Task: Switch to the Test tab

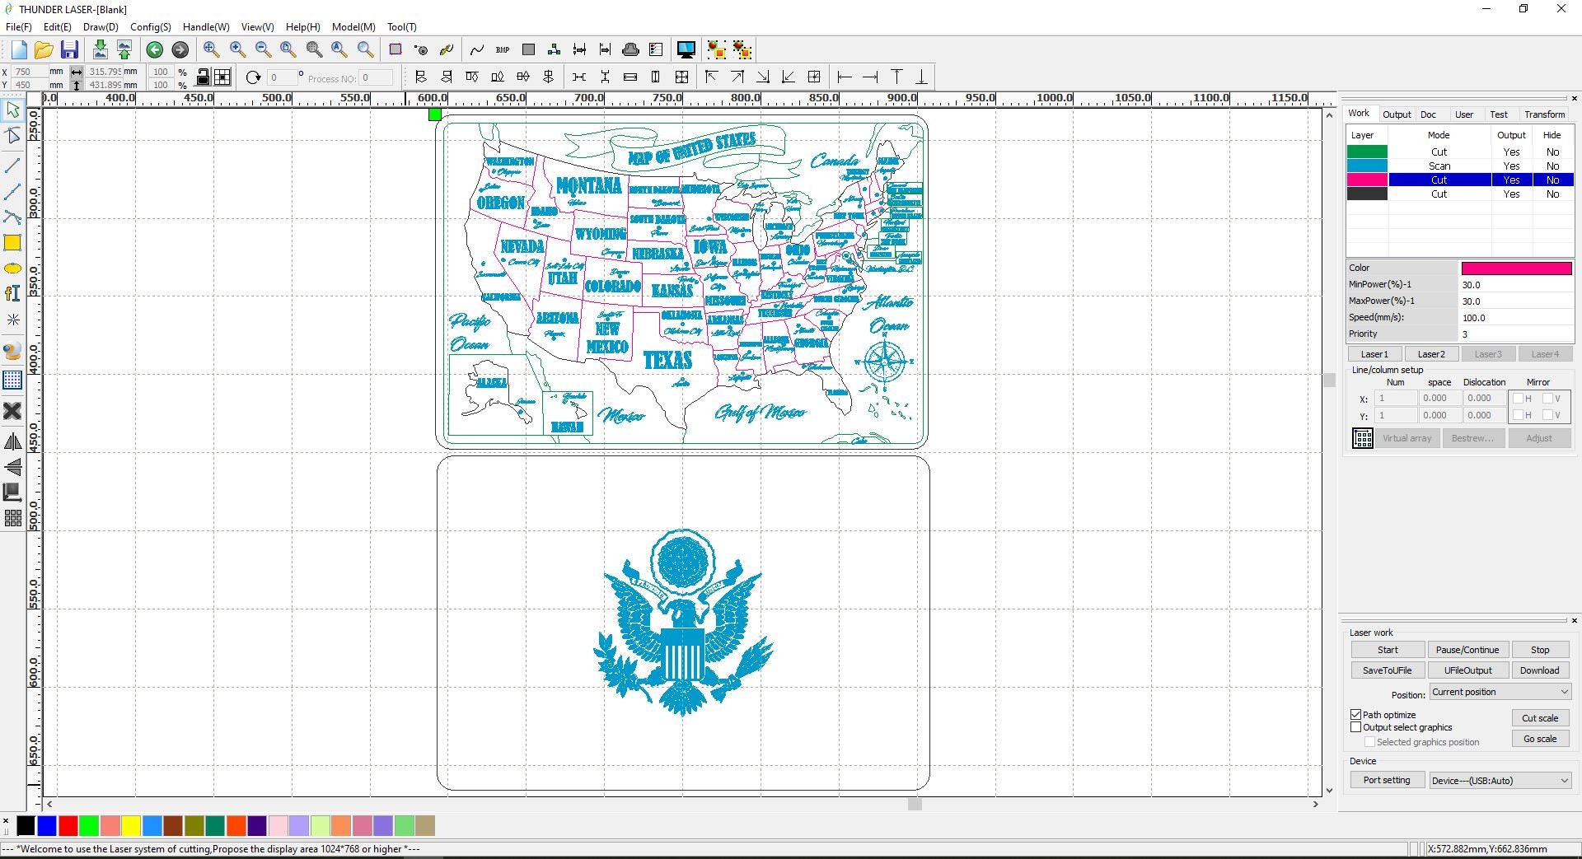Action: point(1499,114)
